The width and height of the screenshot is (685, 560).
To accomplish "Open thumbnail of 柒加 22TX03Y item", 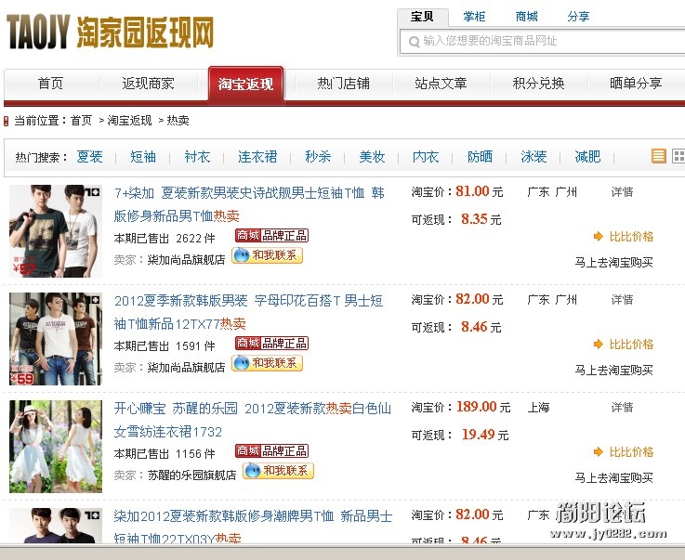I will click(x=56, y=526).
